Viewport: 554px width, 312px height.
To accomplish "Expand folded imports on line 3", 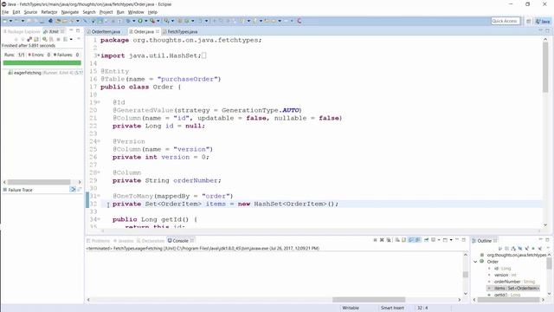I will (x=98, y=55).
